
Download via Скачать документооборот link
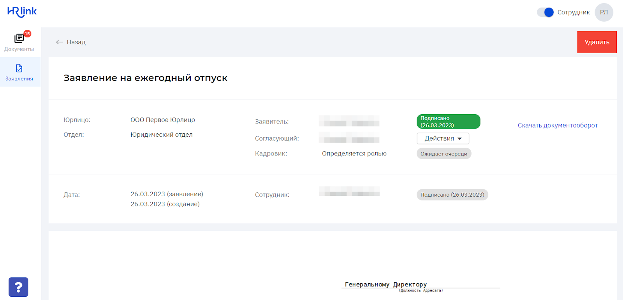[x=558, y=125]
